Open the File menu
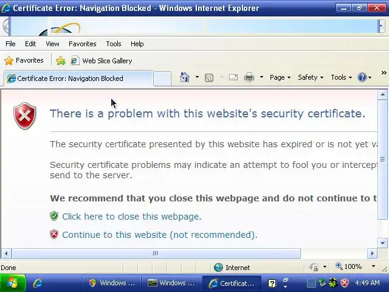The width and height of the screenshot is (389, 292). pyautogui.click(x=10, y=44)
